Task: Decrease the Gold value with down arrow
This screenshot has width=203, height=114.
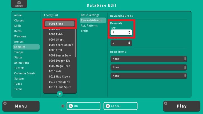Action: pos(129,44)
